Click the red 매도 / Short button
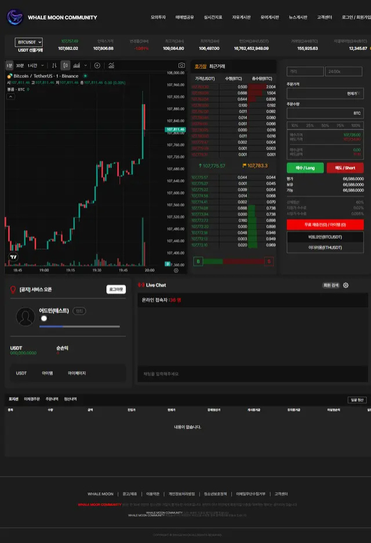This screenshot has width=371, height=543. tap(345, 168)
